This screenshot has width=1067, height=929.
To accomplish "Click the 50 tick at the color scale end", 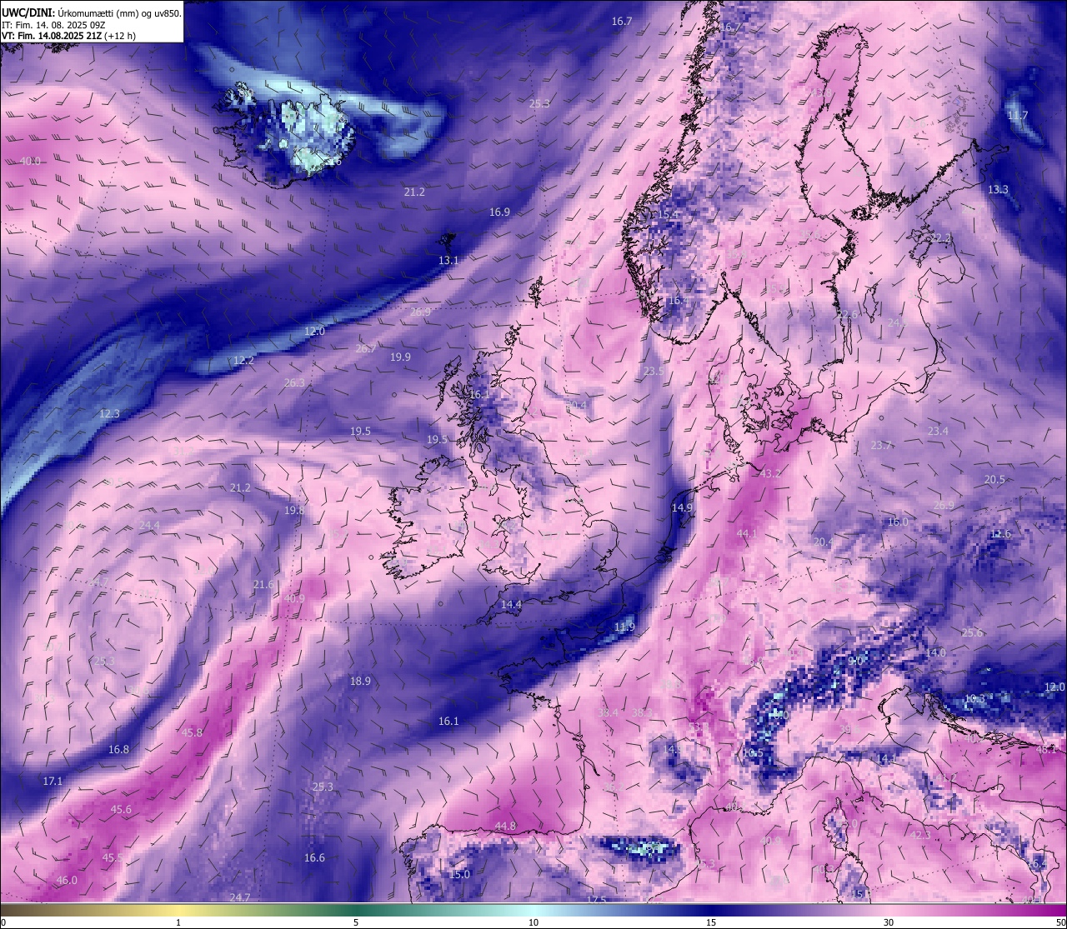I will point(1060,922).
